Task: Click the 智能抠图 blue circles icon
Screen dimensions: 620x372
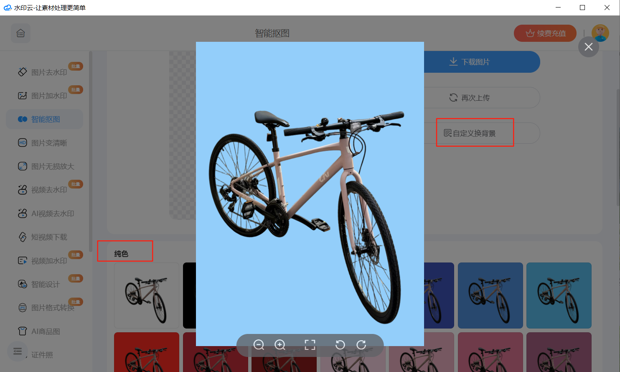Action: pyautogui.click(x=23, y=119)
